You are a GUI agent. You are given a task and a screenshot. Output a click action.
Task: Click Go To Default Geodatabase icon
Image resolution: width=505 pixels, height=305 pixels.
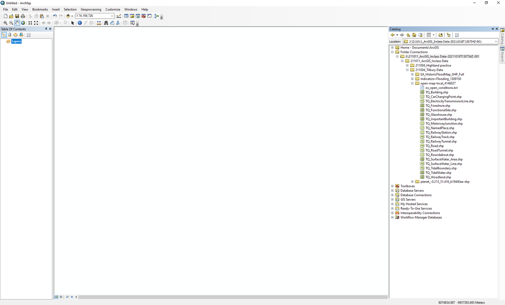tap(420, 35)
